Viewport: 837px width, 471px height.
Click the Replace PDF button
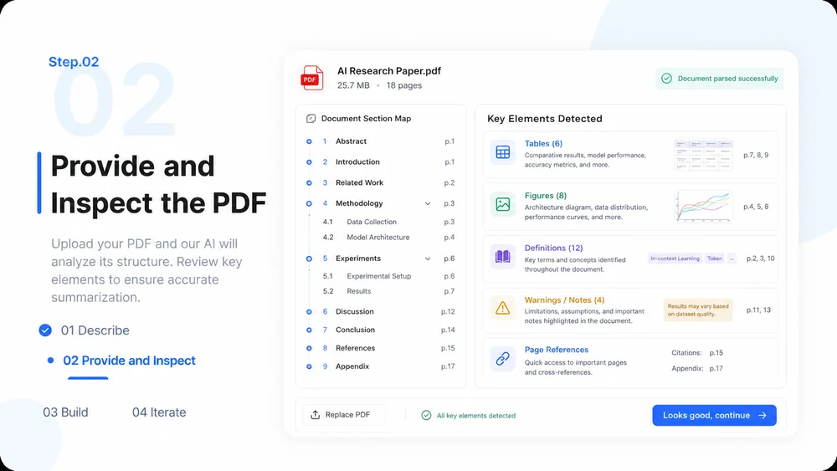(x=344, y=414)
